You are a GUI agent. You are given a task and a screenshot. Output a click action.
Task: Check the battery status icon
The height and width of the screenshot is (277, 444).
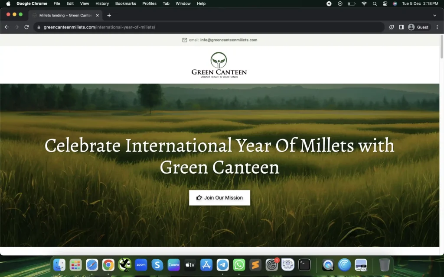[351, 3]
